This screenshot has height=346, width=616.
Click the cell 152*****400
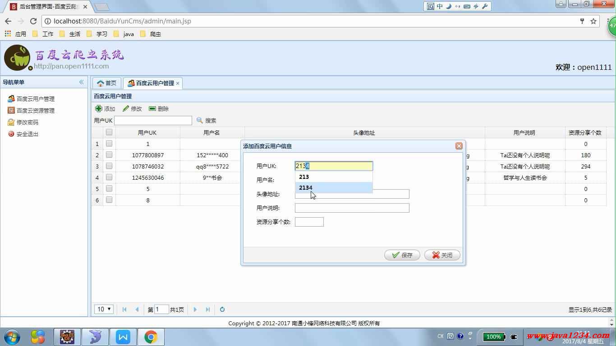[212, 155]
